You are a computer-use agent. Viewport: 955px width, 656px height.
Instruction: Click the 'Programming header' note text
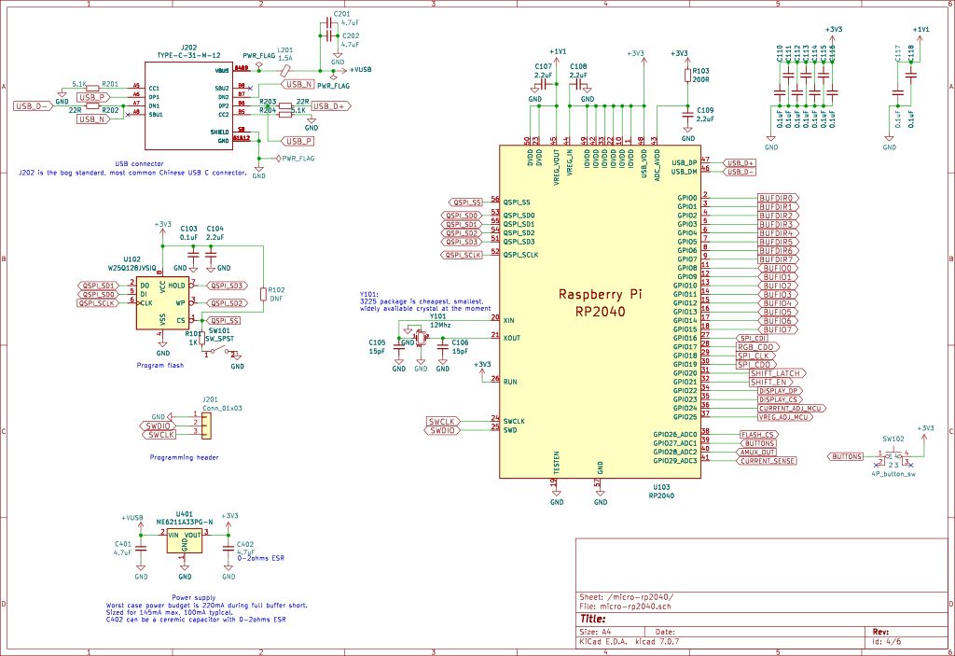tap(184, 457)
